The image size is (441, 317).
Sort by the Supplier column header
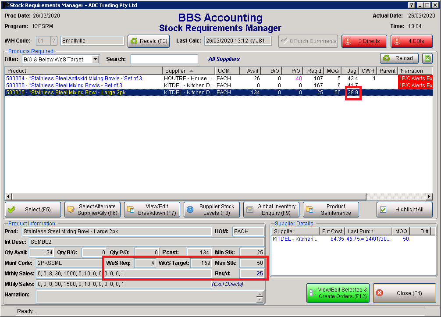(x=188, y=71)
